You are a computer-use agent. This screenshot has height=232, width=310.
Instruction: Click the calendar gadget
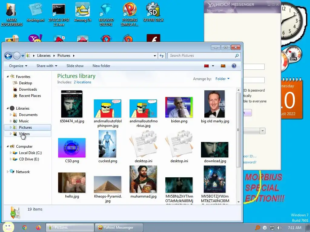tap(292, 99)
